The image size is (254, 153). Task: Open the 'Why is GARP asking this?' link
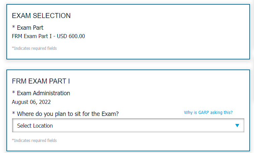(x=208, y=113)
